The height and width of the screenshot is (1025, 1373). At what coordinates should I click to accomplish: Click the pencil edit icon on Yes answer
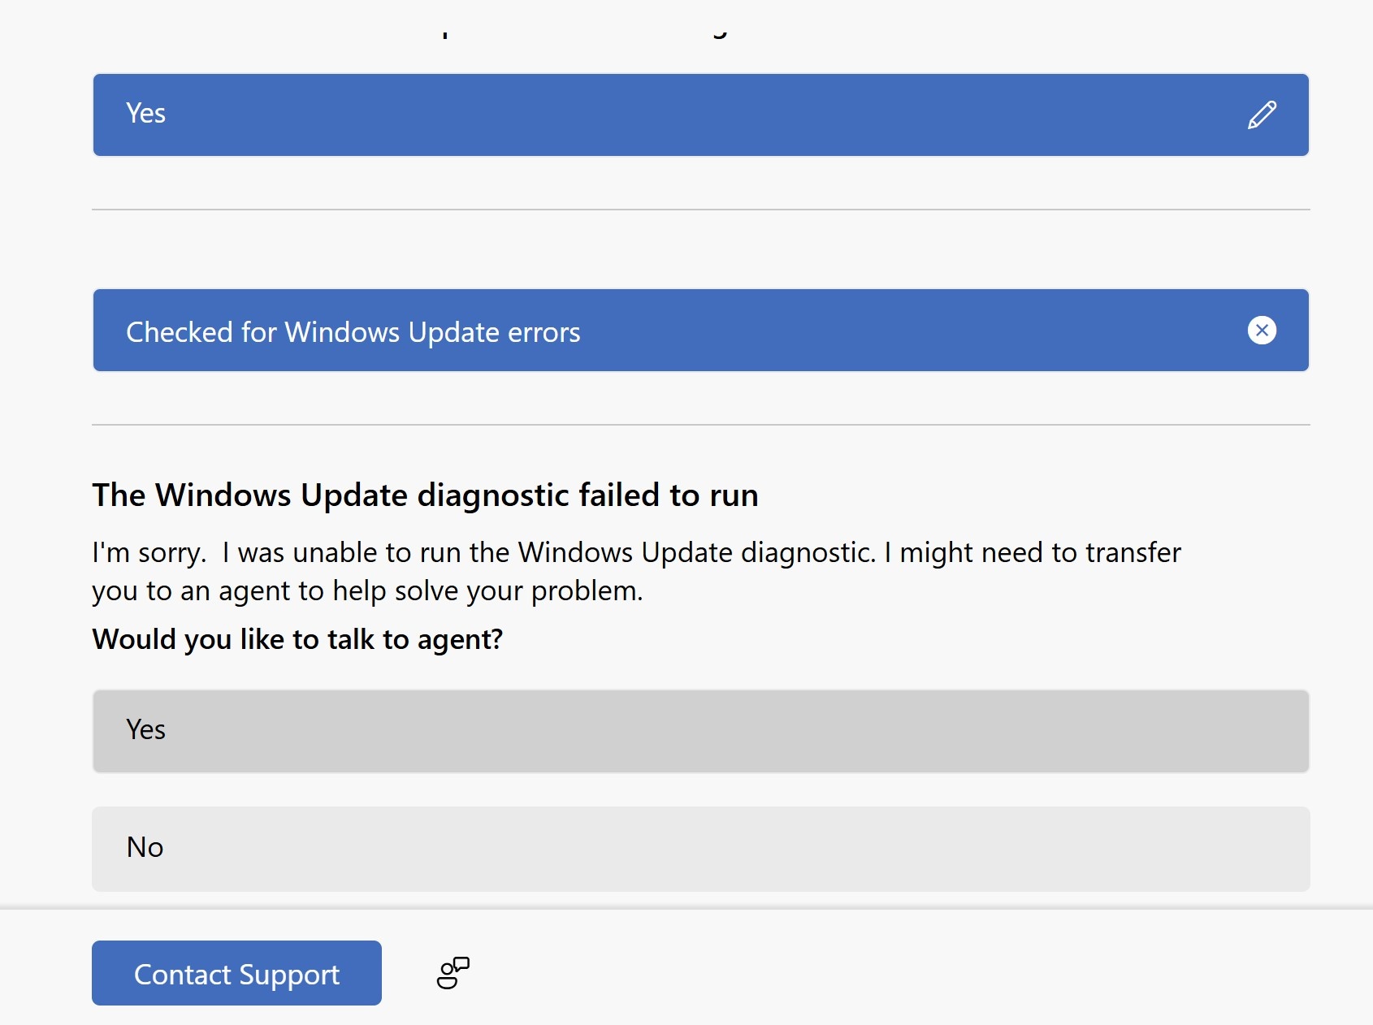1262,115
